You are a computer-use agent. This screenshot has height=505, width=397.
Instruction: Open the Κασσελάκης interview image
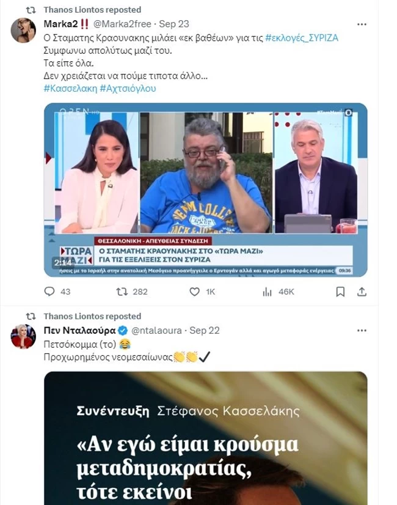click(206, 438)
